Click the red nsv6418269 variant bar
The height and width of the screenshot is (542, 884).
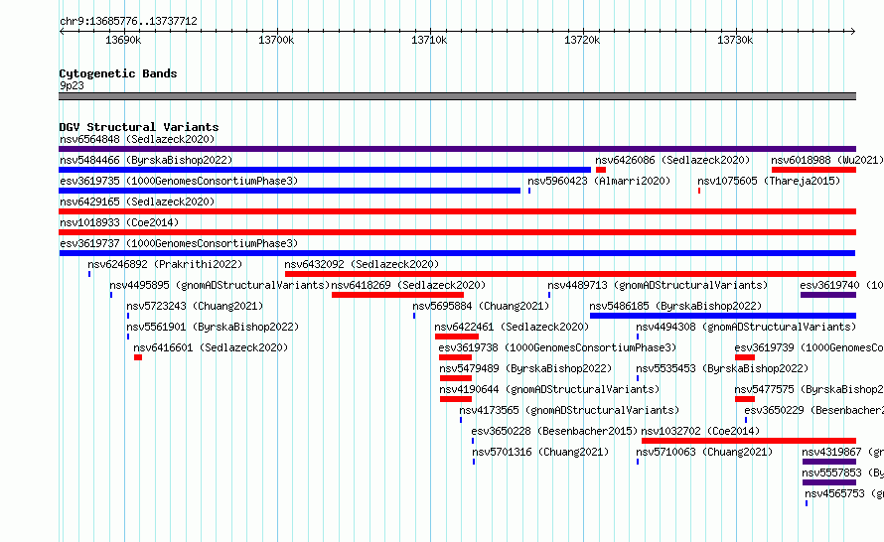click(397, 295)
